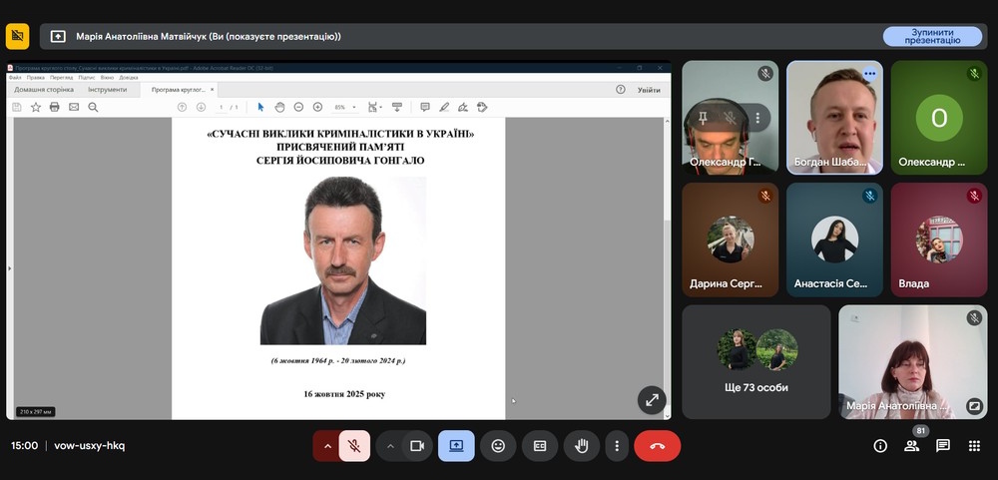Open the tile showing 73 more people
This screenshot has height=480, width=998.
tap(755, 361)
